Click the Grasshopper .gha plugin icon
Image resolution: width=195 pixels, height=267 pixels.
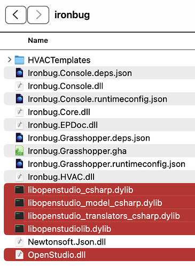[x=19, y=151]
